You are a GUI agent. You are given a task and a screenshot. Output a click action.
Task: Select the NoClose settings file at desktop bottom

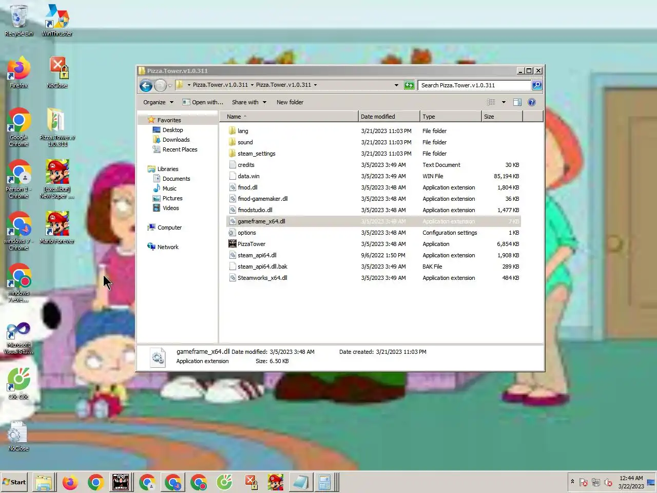(18, 437)
